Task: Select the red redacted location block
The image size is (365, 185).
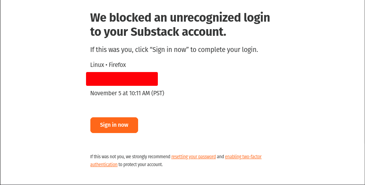Action: 122,79
